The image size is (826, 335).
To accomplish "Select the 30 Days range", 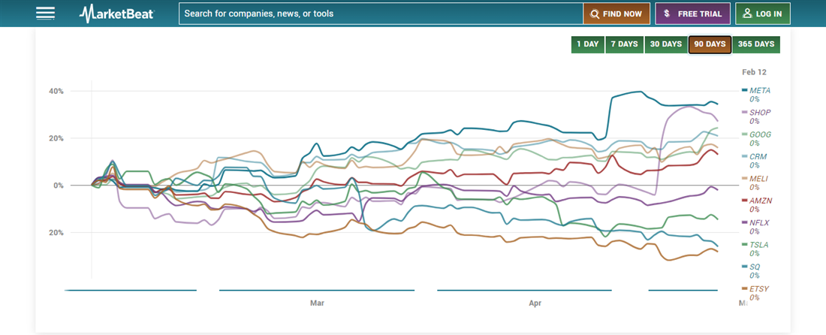I will [665, 44].
